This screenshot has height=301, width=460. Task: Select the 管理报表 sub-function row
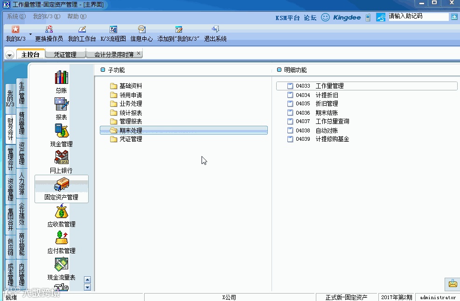click(x=184, y=121)
